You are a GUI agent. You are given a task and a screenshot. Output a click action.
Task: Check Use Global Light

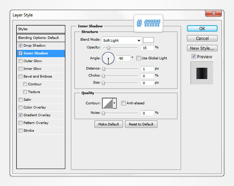[138, 58]
